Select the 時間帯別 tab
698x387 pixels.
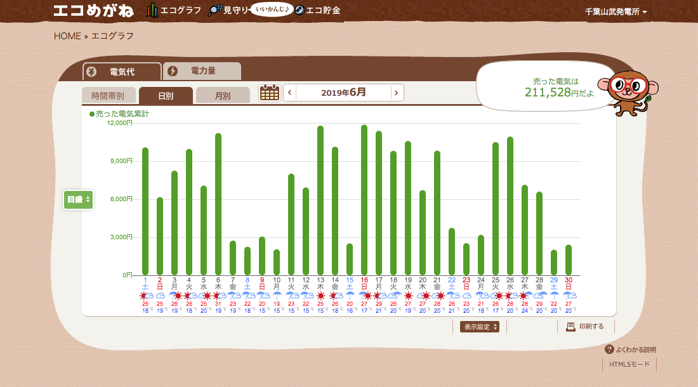coord(108,96)
